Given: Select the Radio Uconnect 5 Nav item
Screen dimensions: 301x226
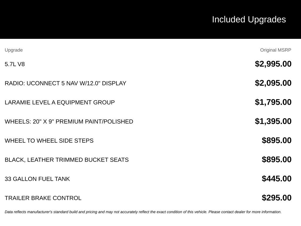Looking at the screenshot, I should 66,83.
